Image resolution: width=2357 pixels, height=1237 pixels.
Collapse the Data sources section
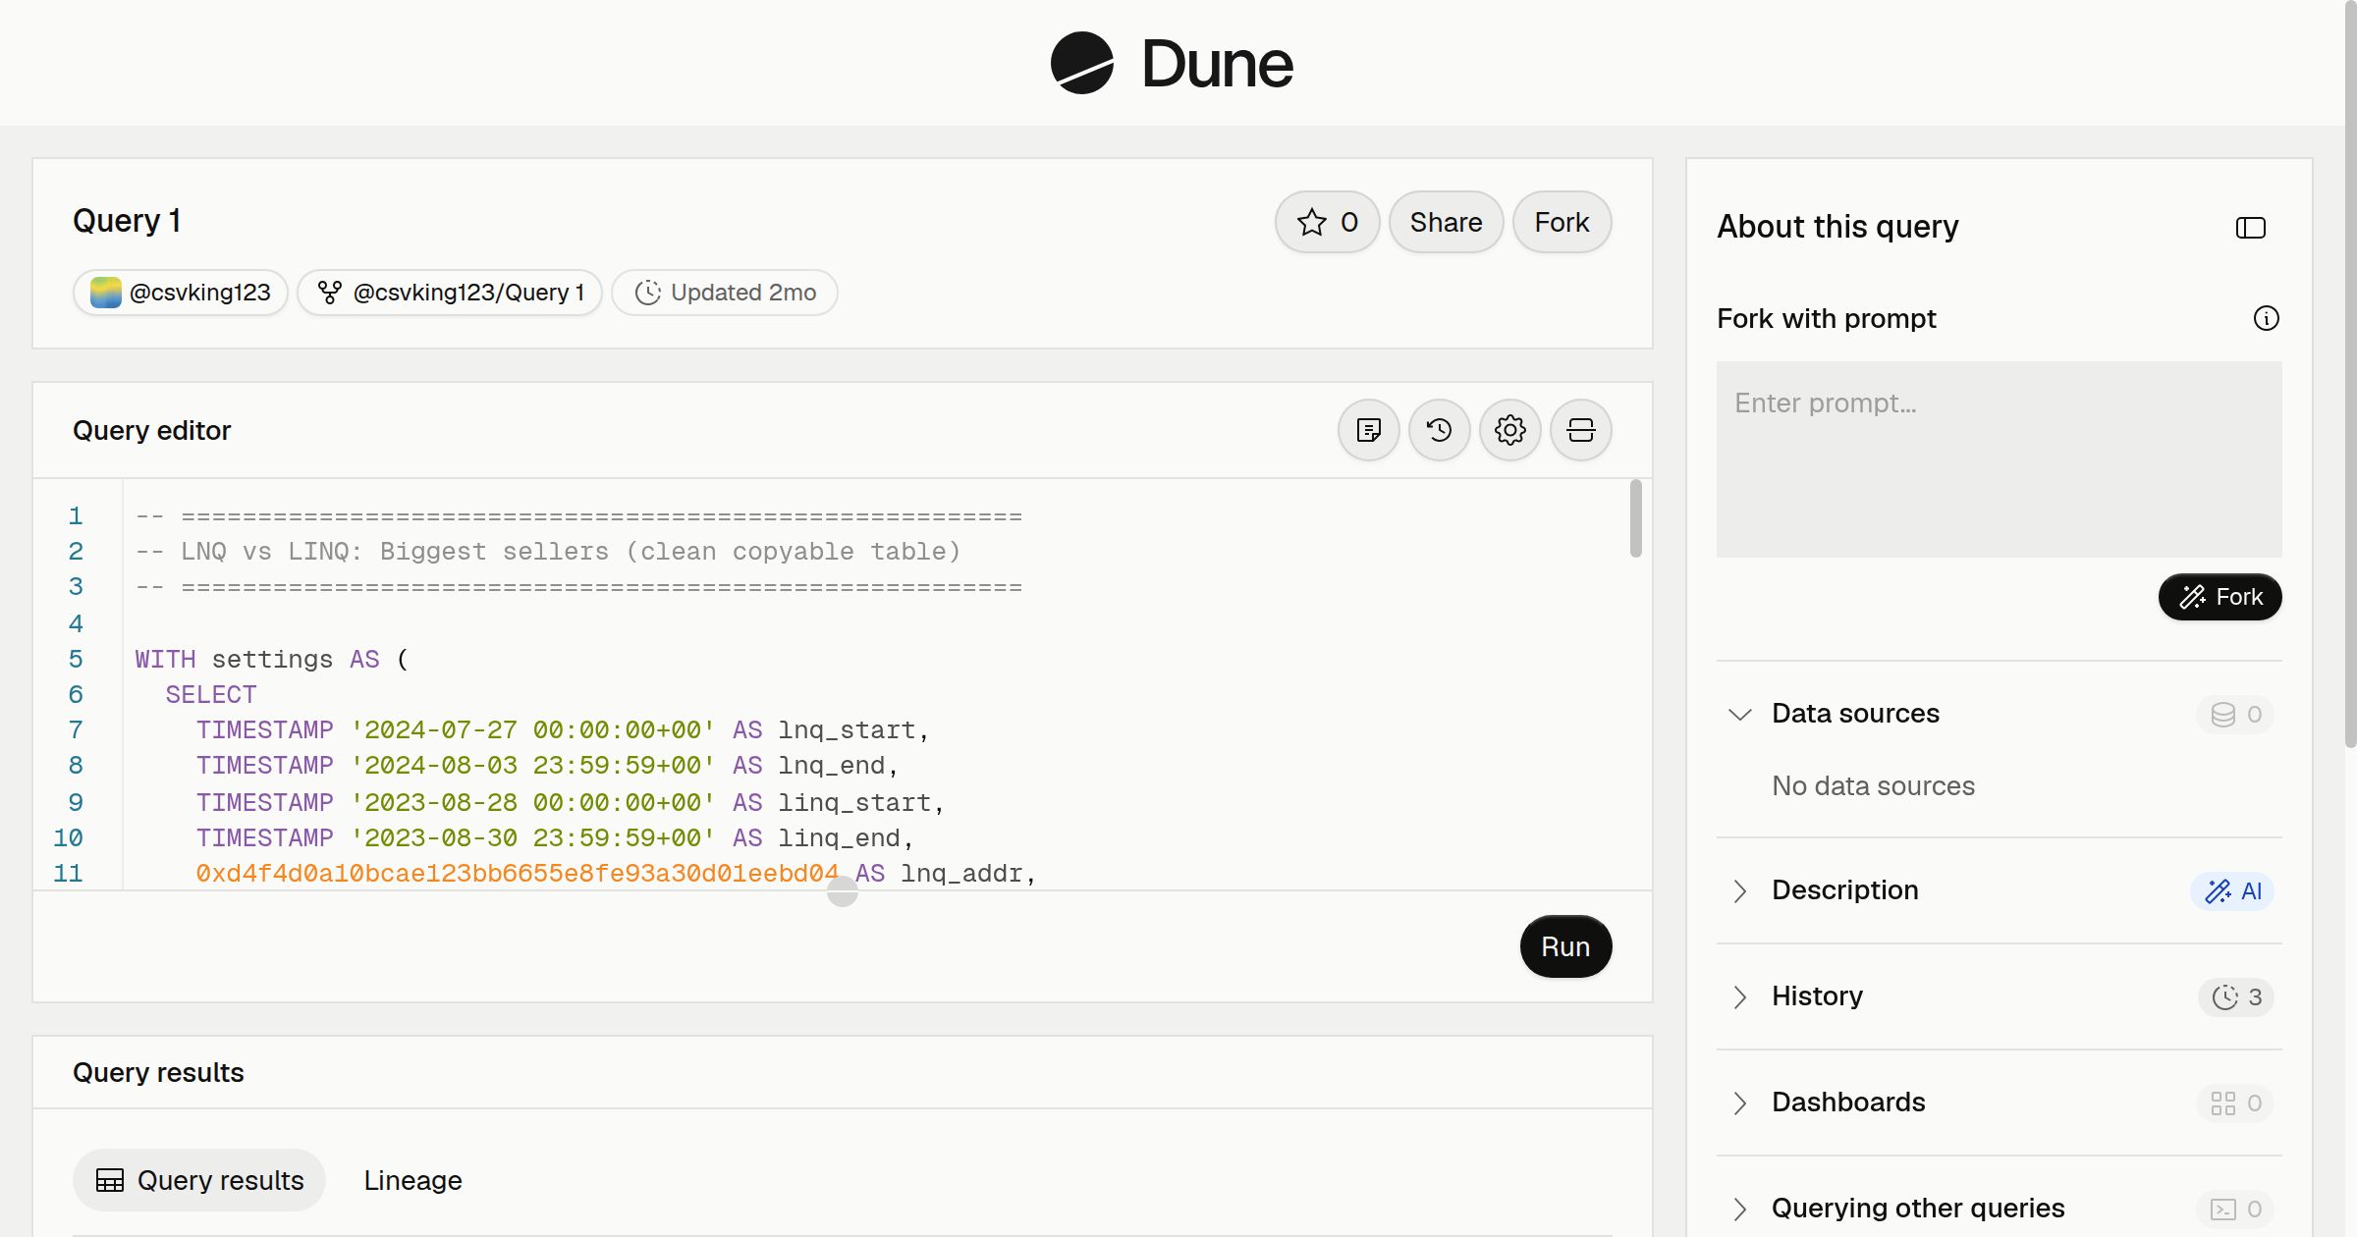[x=1739, y=714]
